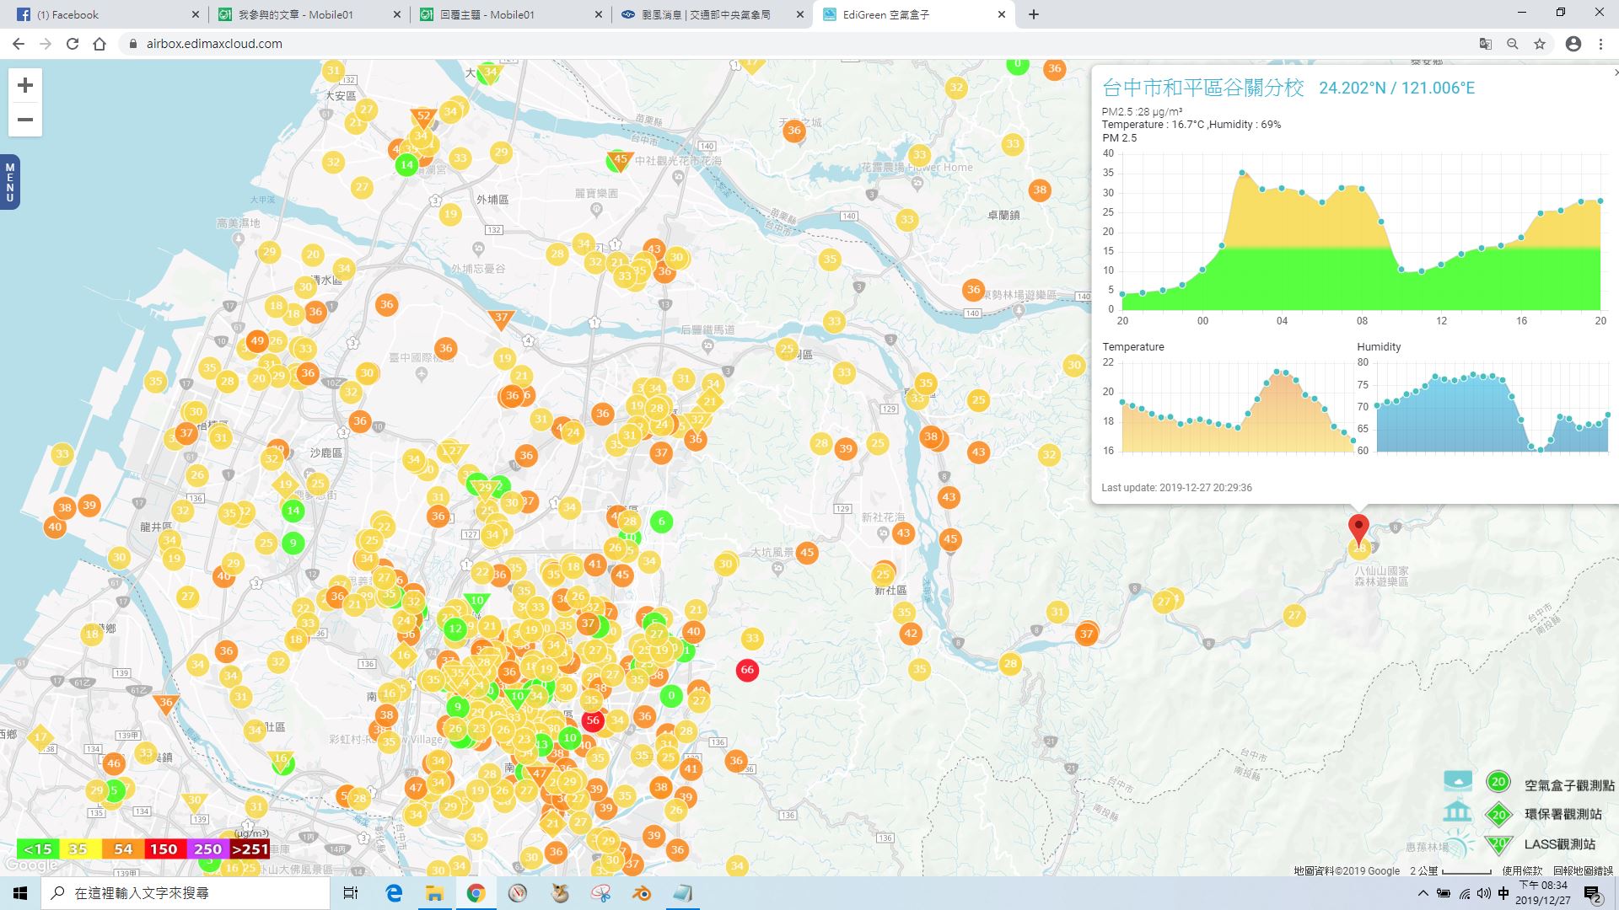
Task: Select the EdiGreen 空氣盒子 tab
Action: (x=914, y=14)
